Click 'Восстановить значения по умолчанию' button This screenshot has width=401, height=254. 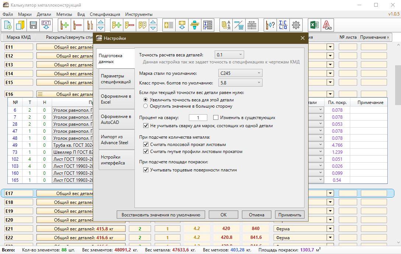point(161,215)
